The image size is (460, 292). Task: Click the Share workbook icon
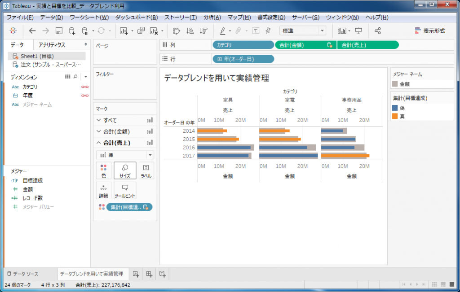point(377,31)
